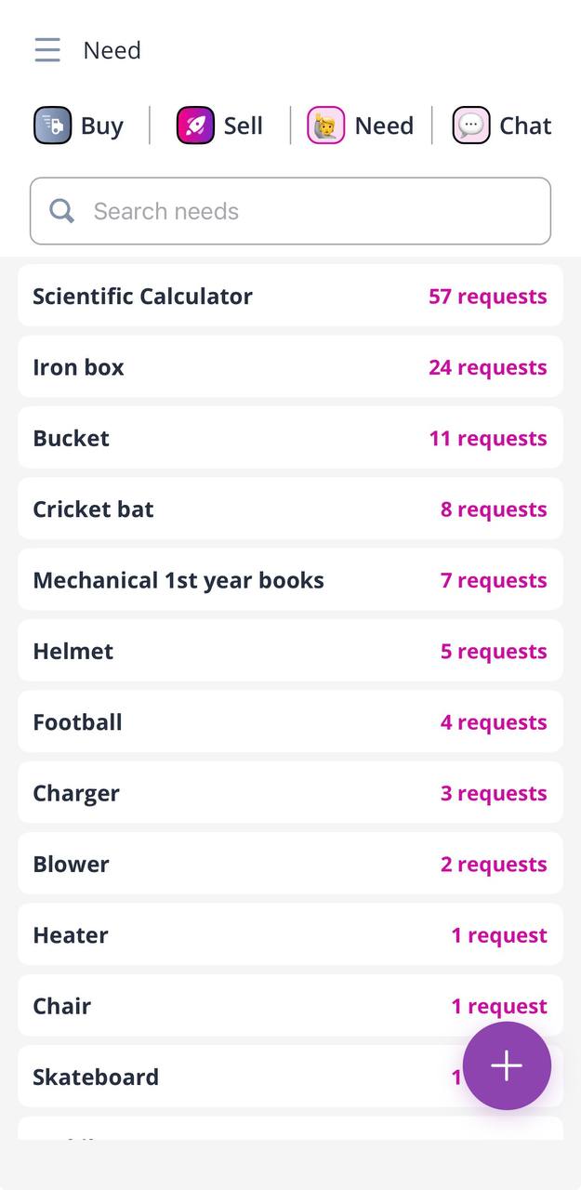Select the rocket Sell icon

(193, 125)
